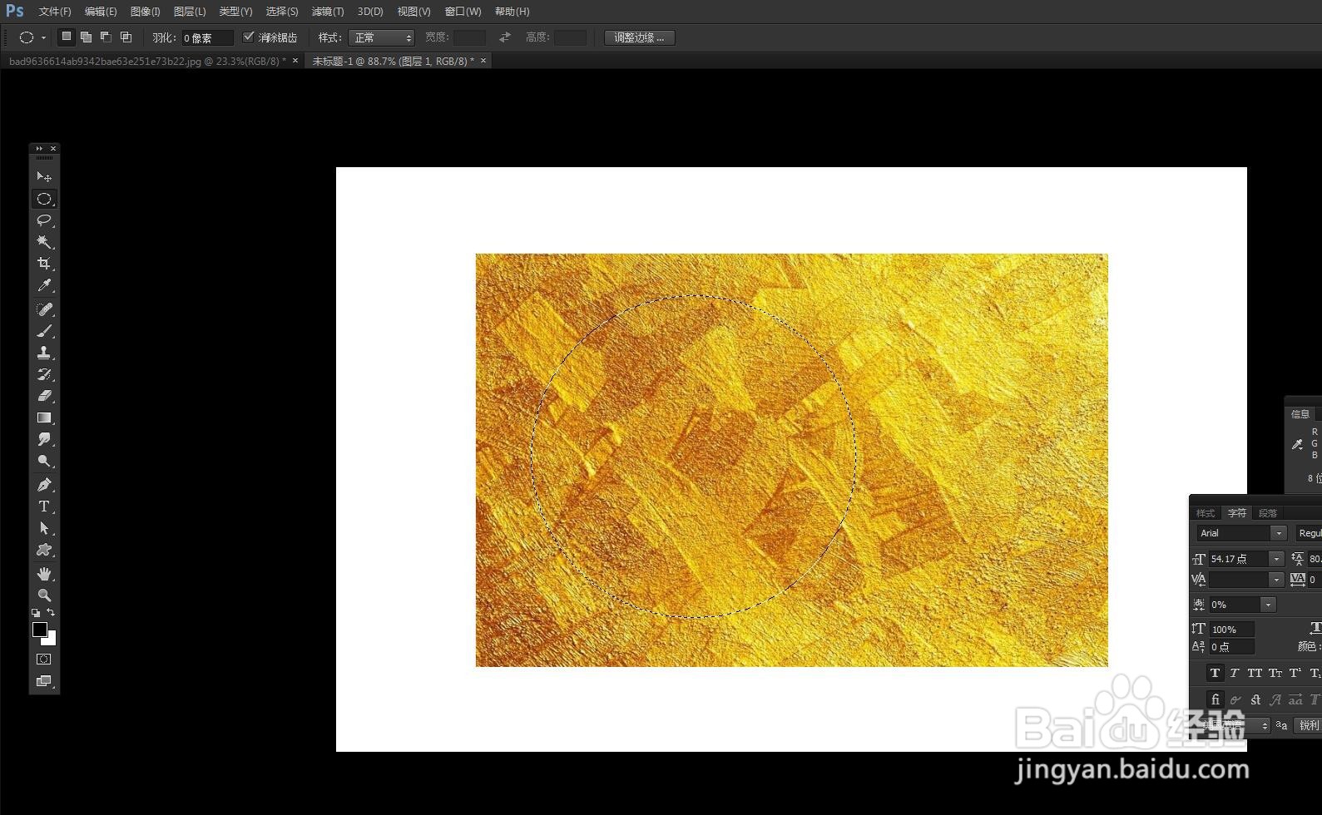The image size is (1322, 815).
Task: Open the 窗口(W) menu
Action: tap(463, 12)
